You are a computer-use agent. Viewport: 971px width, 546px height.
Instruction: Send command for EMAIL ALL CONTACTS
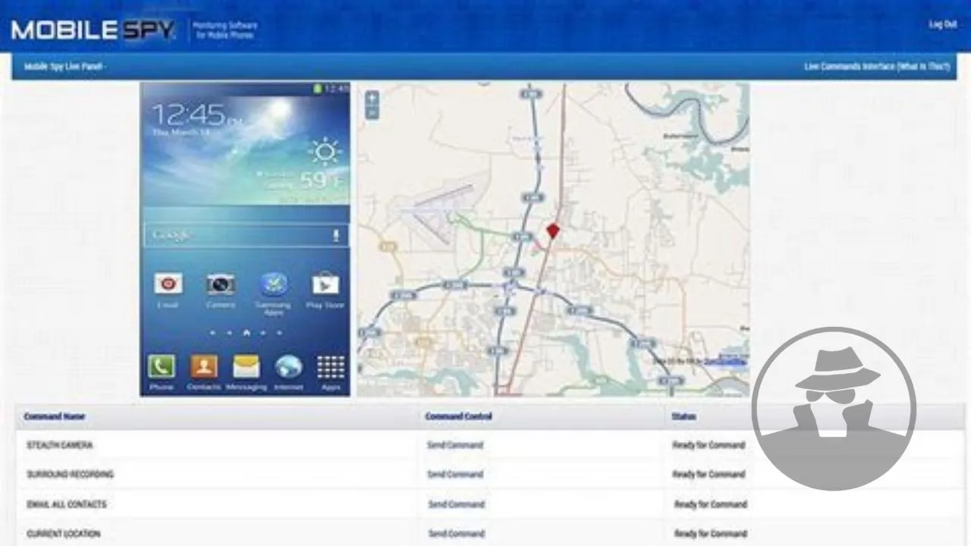[455, 504]
